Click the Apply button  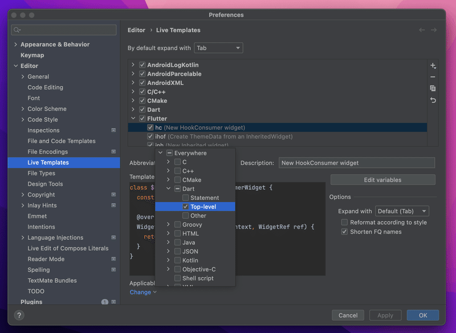coord(385,315)
